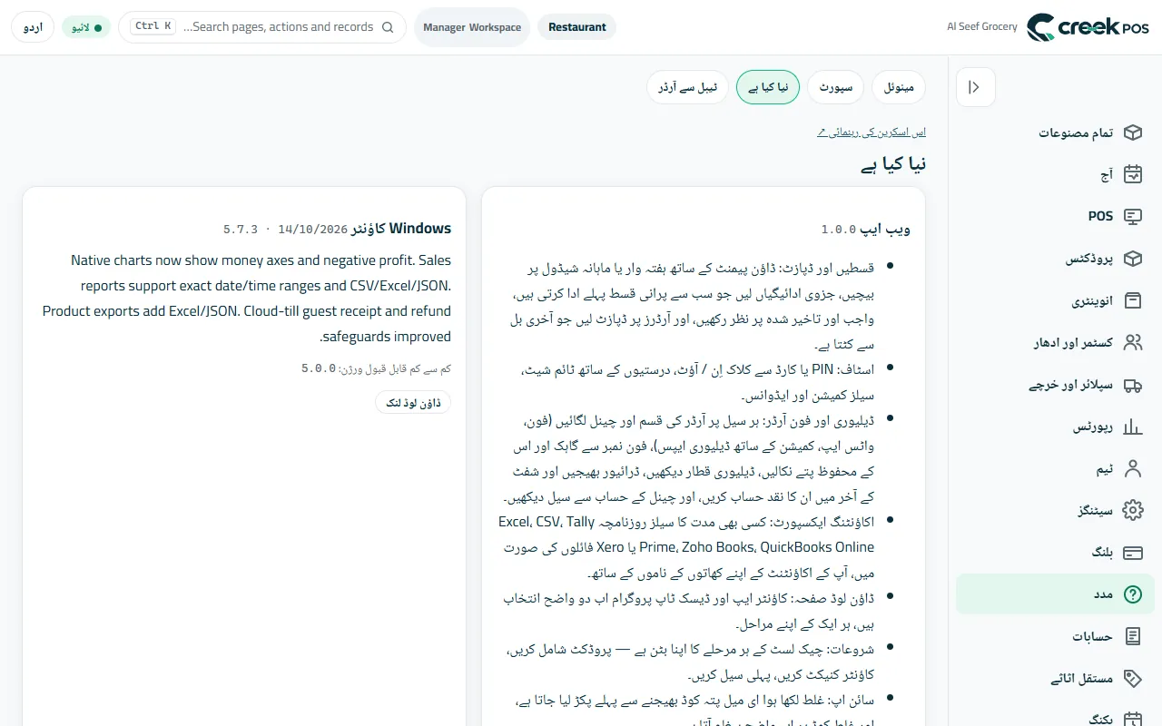Click the ویب ایپ 1.0.0 heading
The height and width of the screenshot is (726, 1162).
866,230
